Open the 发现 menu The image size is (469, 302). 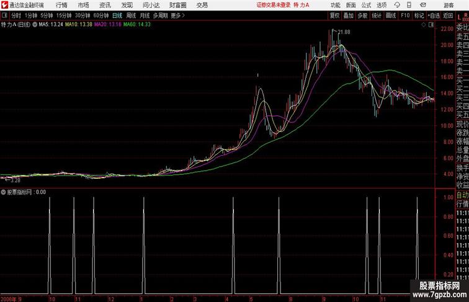pos(127,5)
